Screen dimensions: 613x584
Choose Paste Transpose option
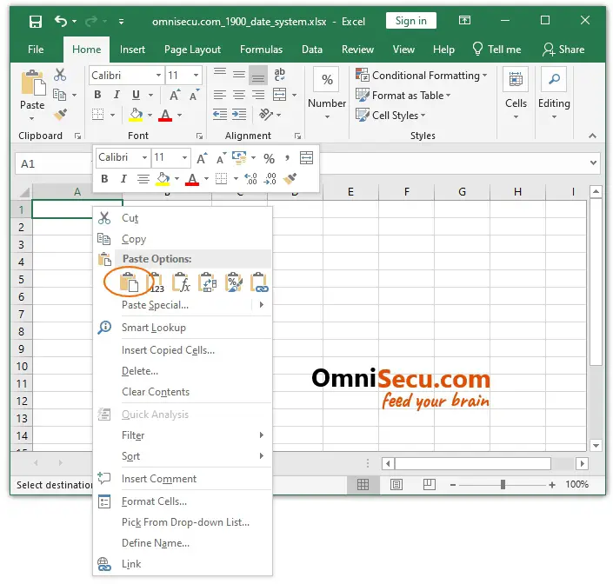tap(207, 282)
